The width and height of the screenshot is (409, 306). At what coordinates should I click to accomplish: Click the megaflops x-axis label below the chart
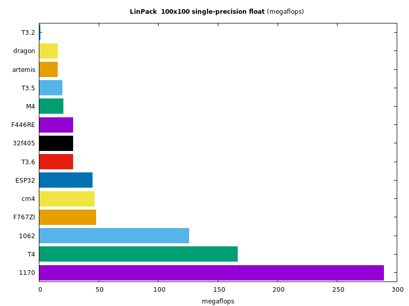pos(218,301)
